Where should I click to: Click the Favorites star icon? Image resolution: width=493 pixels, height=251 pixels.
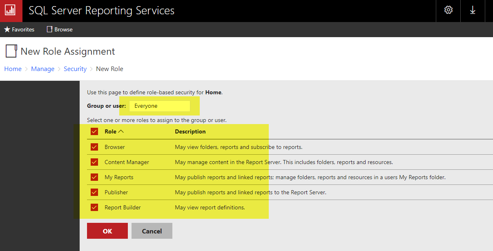click(x=7, y=29)
